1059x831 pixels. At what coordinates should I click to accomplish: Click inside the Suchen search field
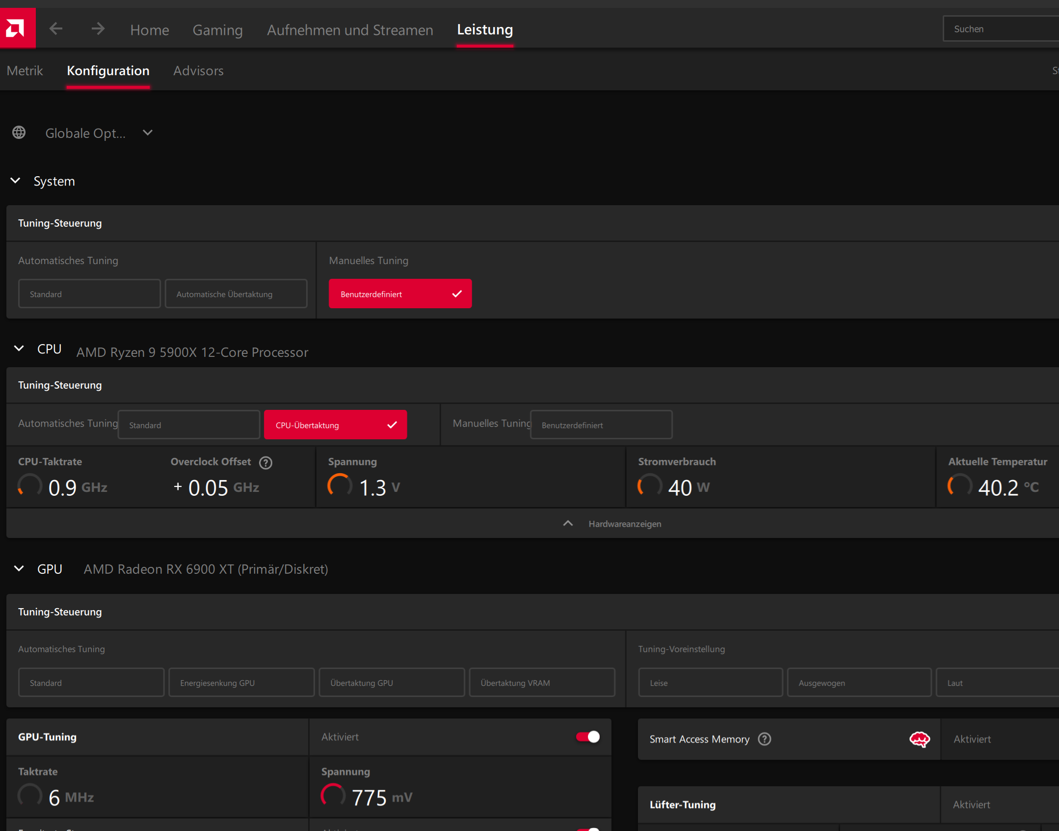pos(1001,28)
